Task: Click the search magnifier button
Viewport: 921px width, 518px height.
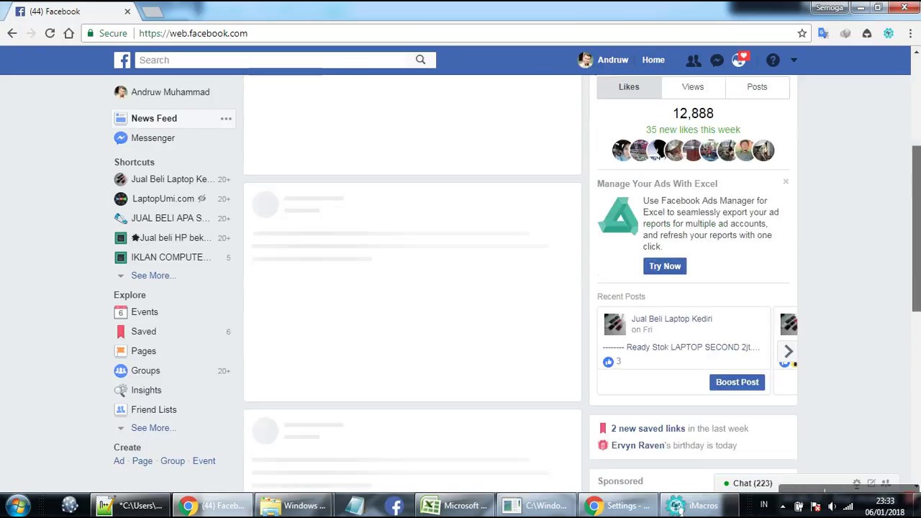Action: coord(420,60)
